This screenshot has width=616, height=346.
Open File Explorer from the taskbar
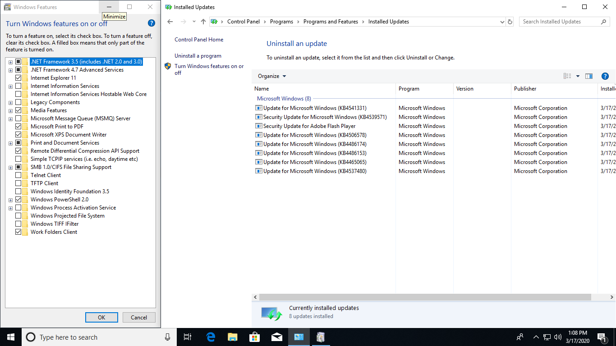click(x=233, y=337)
